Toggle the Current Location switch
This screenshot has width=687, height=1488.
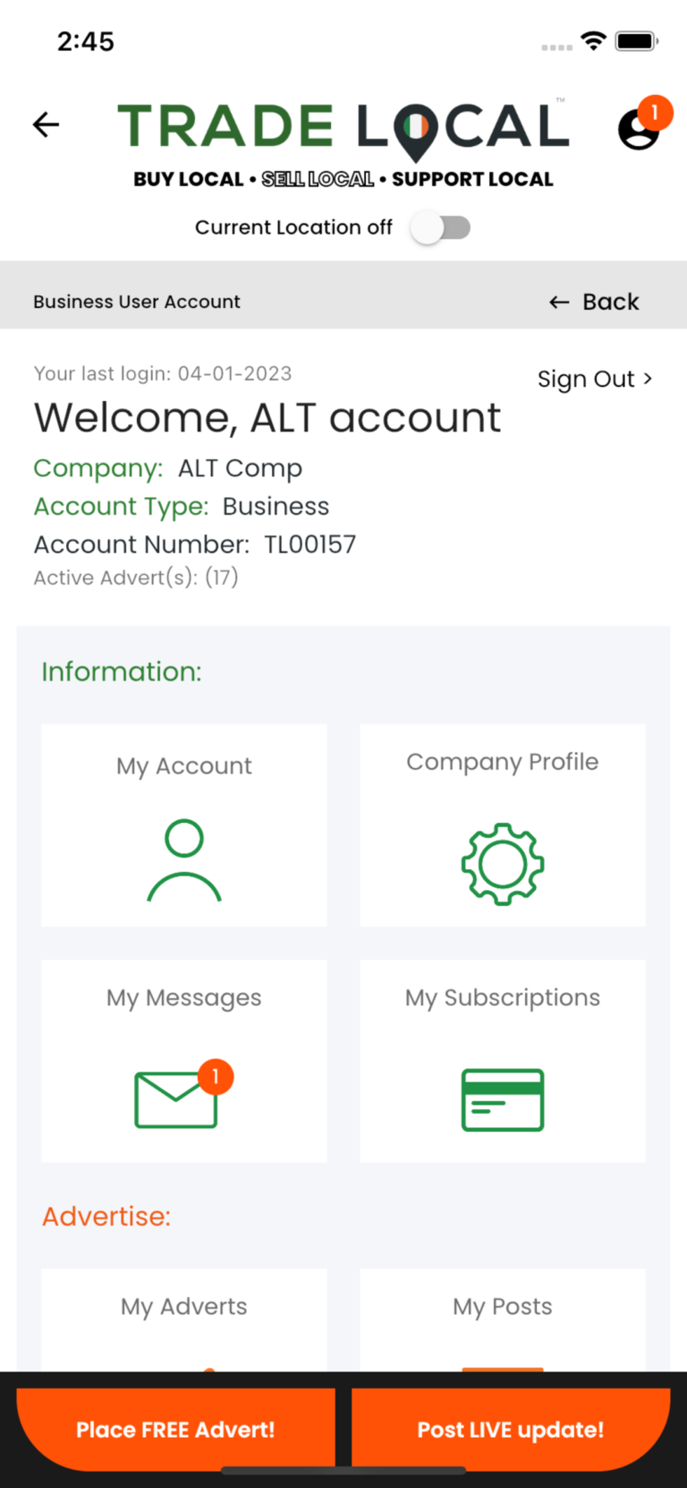(440, 227)
